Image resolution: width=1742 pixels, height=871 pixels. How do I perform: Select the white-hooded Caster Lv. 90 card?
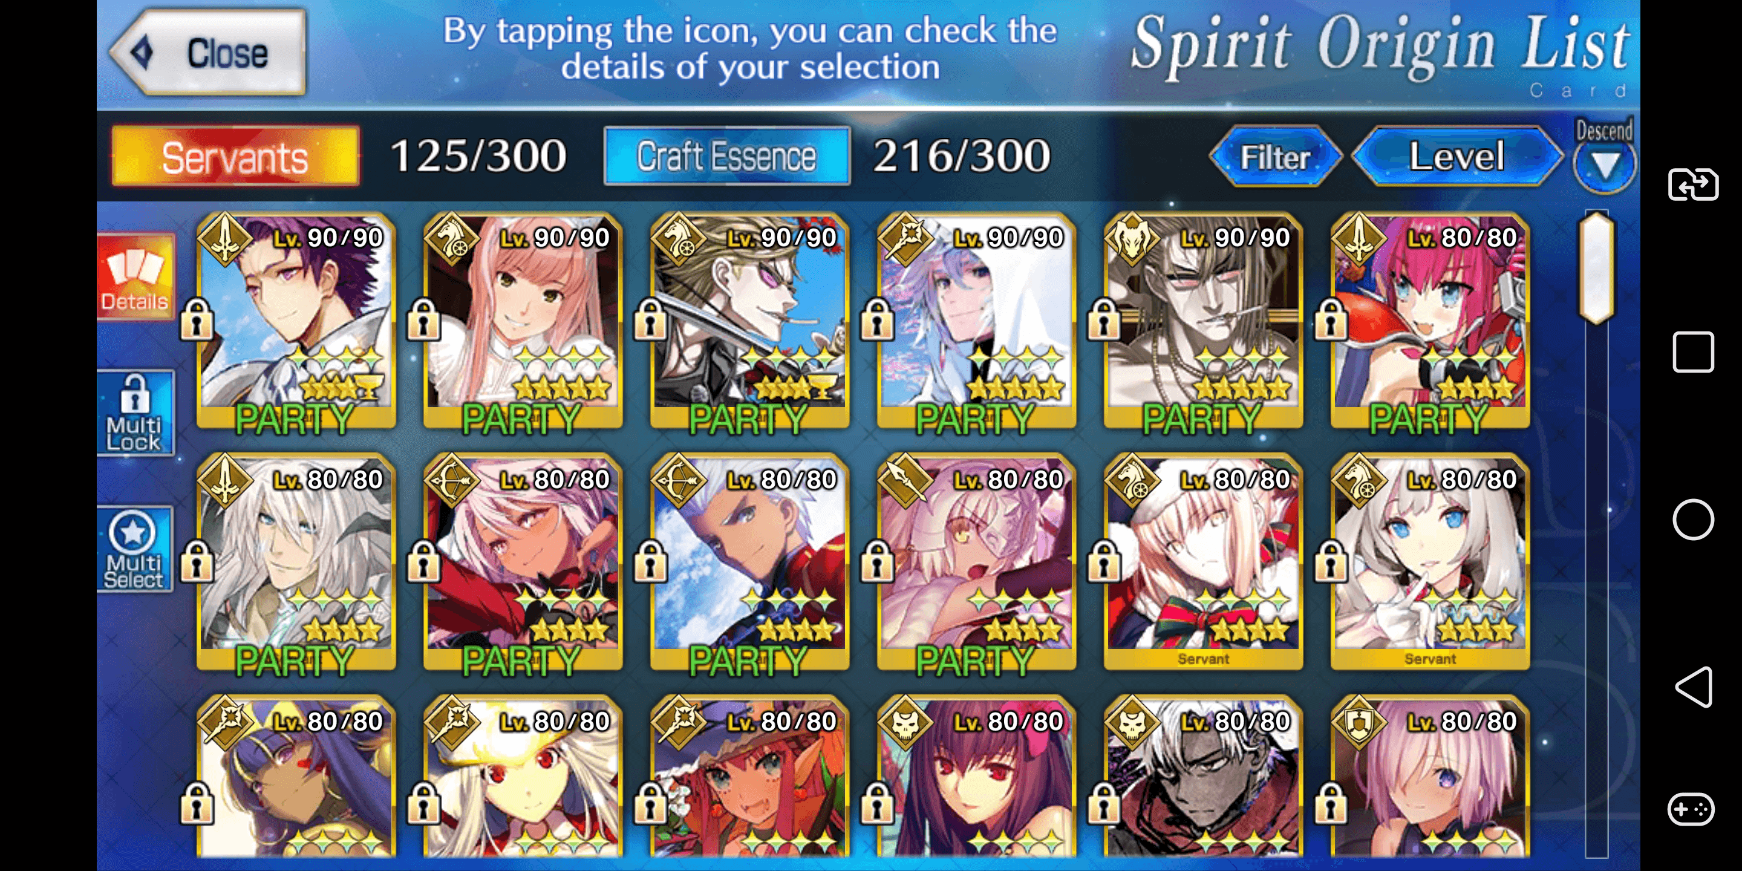click(x=976, y=321)
